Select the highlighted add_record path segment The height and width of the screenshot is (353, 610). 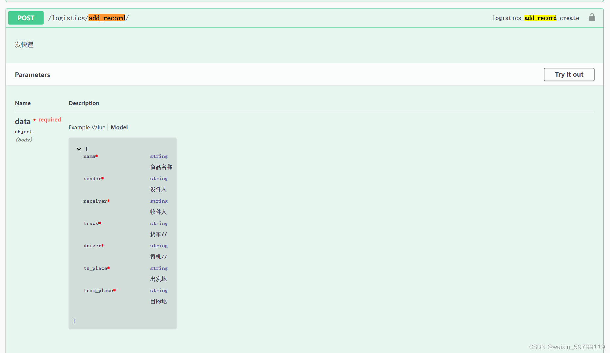pos(107,18)
